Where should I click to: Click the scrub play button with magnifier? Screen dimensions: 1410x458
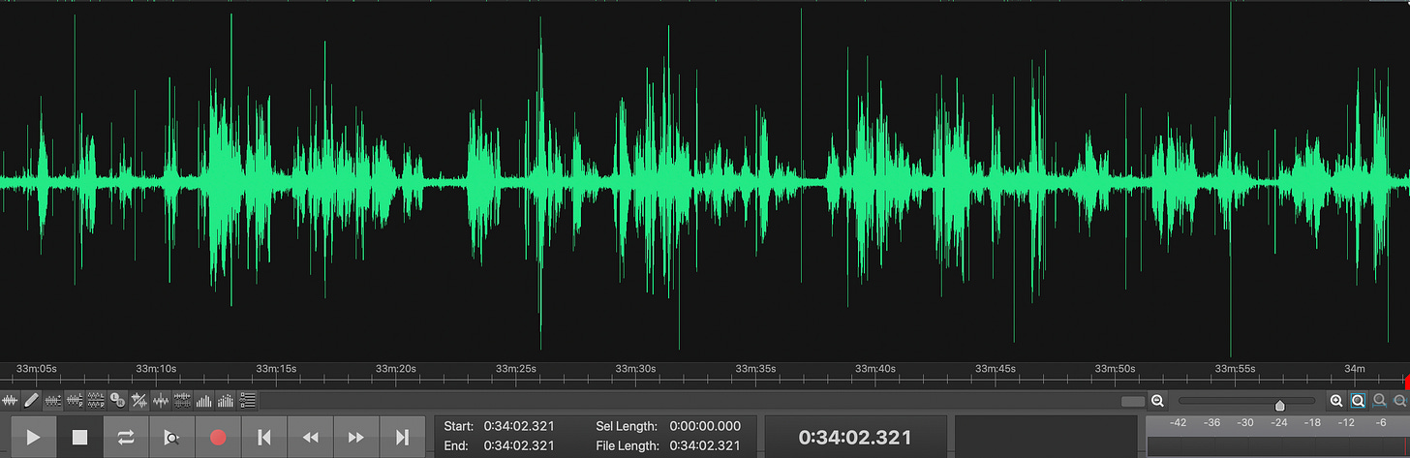pyautogui.click(x=171, y=437)
